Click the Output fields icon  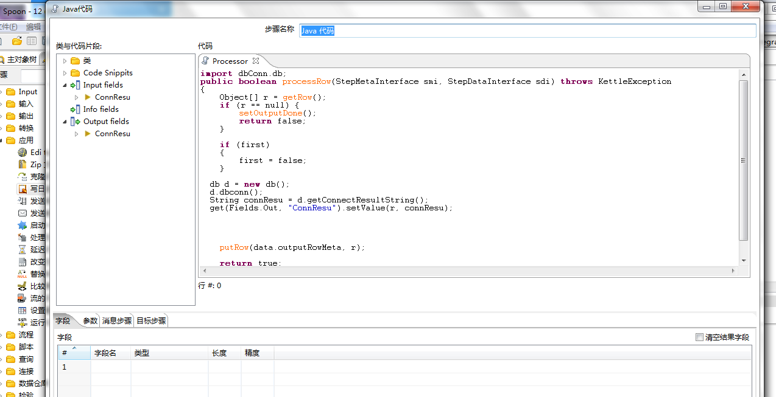click(x=75, y=122)
